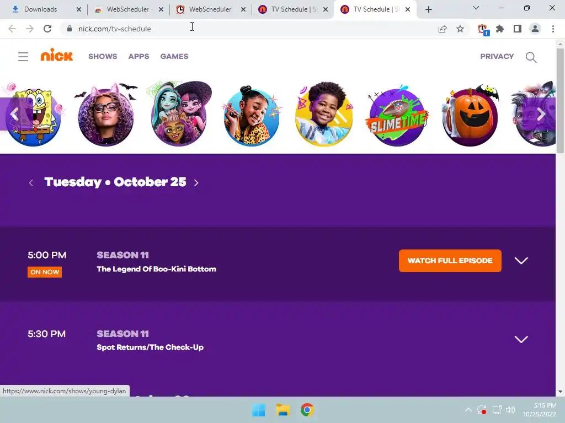Go back in browser history
565x423 pixels.
[12, 29]
